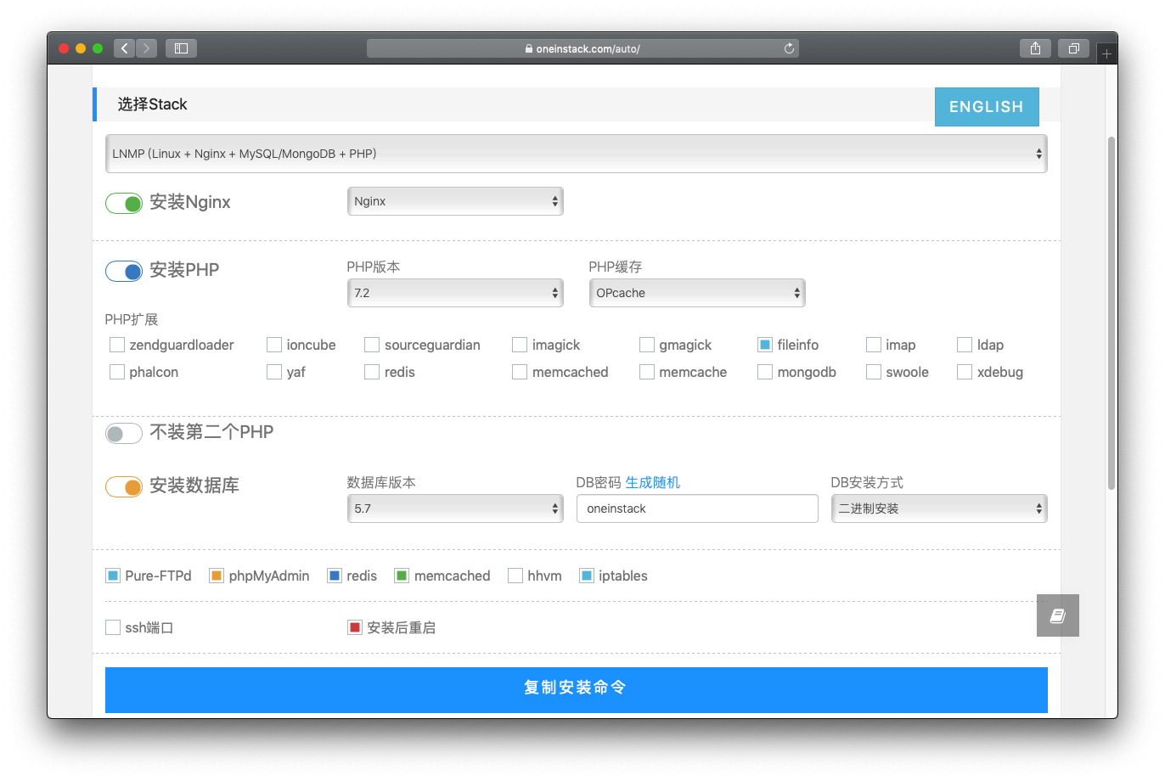Image resolution: width=1165 pixels, height=781 pixels.
Task: Uncheck the phpMyAdmin option
Action: (x=216, y=576)
